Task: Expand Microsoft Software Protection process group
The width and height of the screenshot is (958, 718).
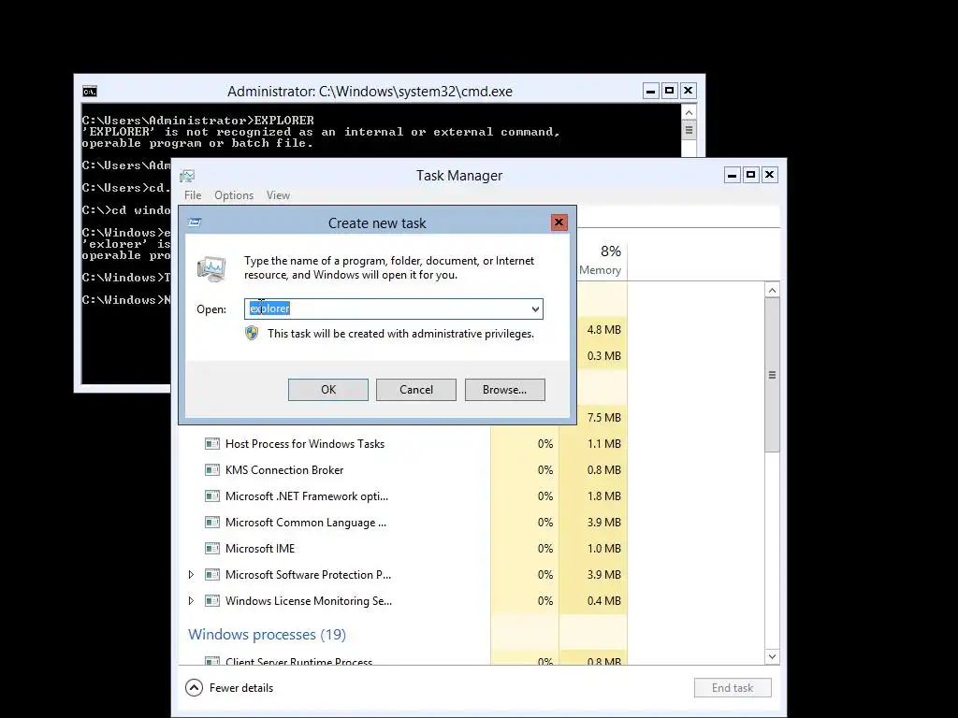Action: pos(191,575)
